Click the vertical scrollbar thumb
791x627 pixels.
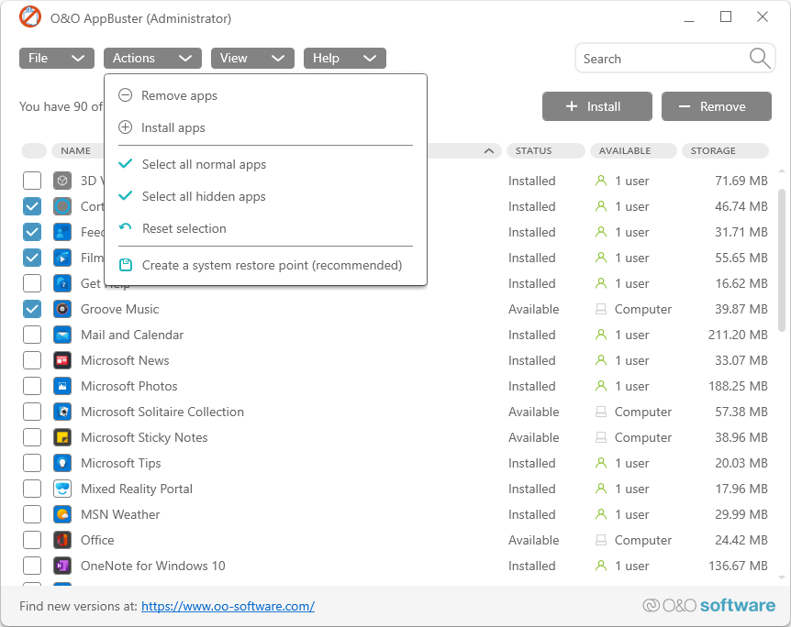tap(782, 260)
